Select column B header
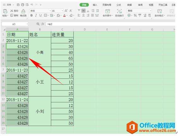 (40, 30)
